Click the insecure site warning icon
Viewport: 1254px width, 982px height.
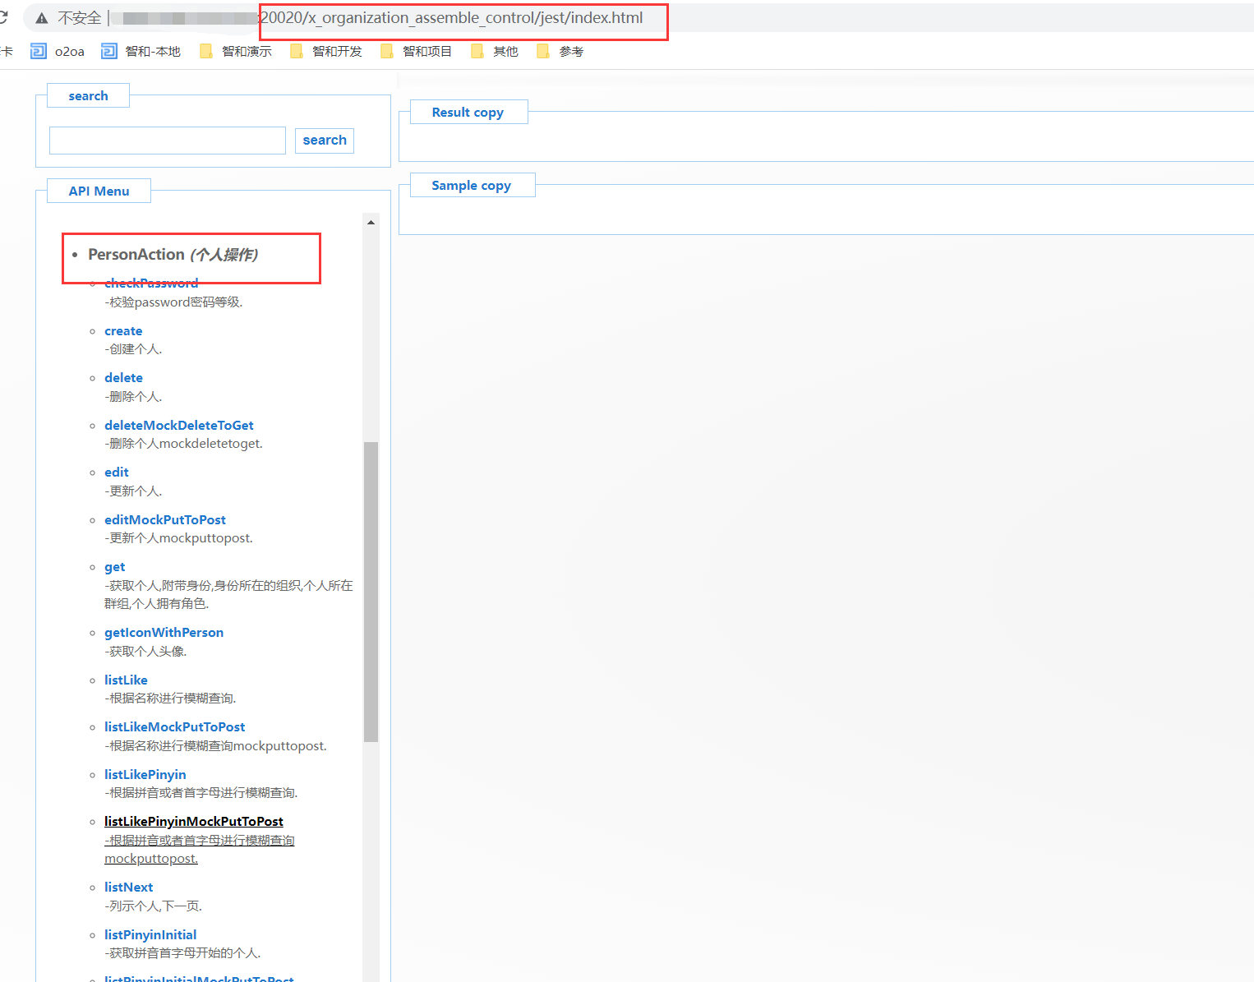(42, 18)
